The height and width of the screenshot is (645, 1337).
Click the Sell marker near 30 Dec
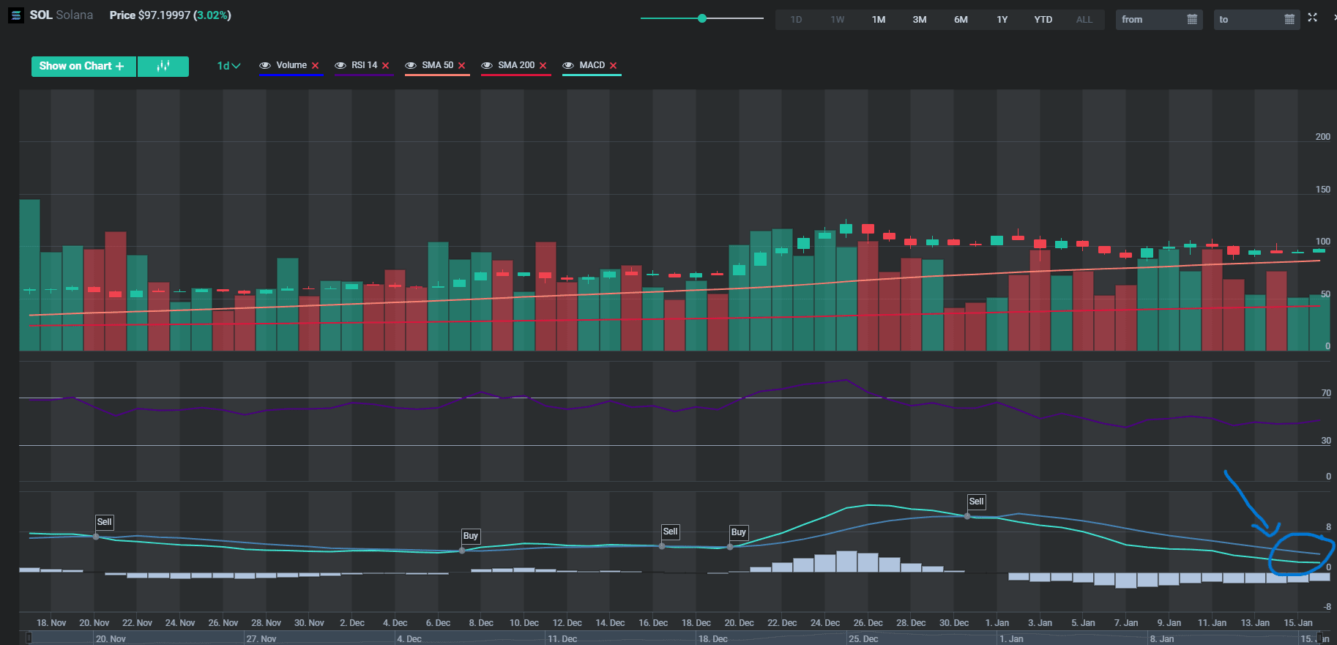(x=976, y=502)
